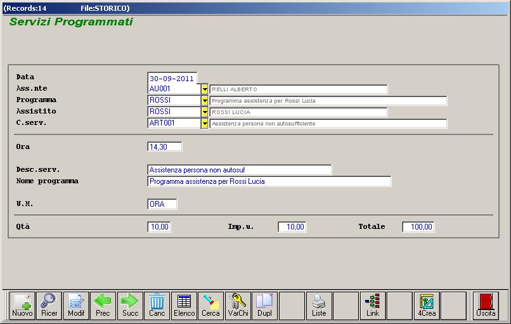Viewport: 511px width, 324px height.
Task: Click the Cerca flashlight icon
Action: (211, 306)
